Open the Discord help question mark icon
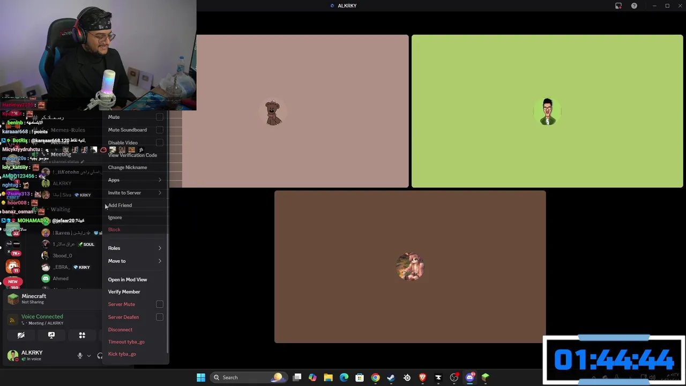 pos(634,6)
